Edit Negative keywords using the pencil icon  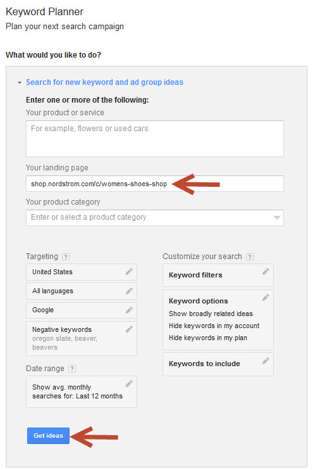point(129,329)
